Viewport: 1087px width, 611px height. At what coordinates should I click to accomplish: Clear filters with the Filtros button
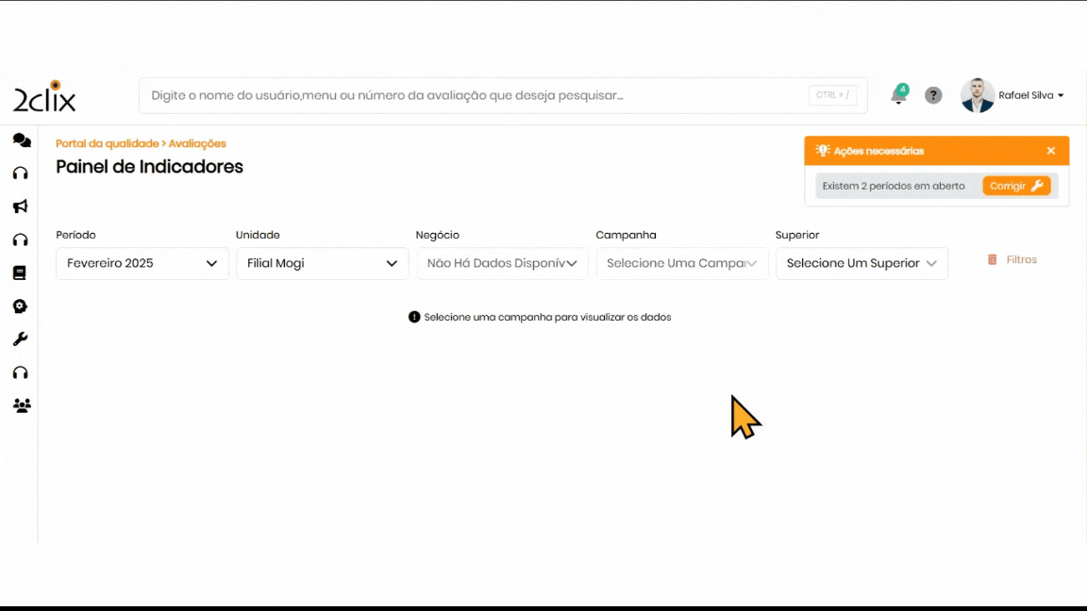coord(1012,260)
